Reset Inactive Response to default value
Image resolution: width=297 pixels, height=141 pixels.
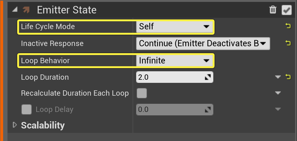point(288,43)
